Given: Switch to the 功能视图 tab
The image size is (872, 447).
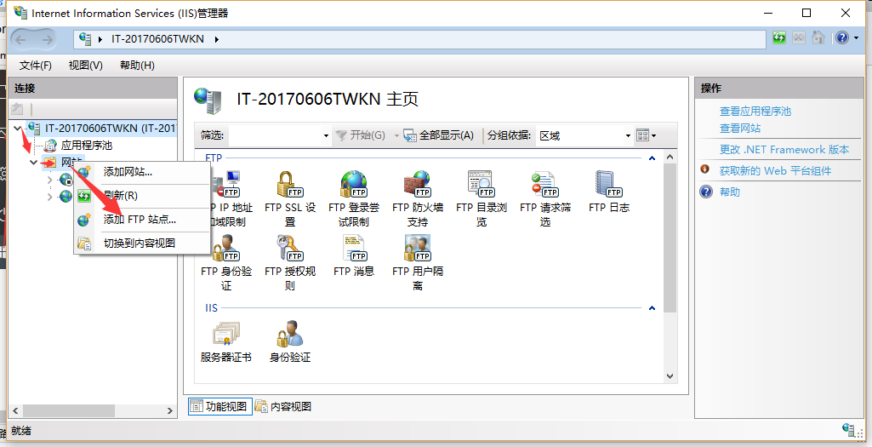Looking at the screenshot, I should point(220,407).
